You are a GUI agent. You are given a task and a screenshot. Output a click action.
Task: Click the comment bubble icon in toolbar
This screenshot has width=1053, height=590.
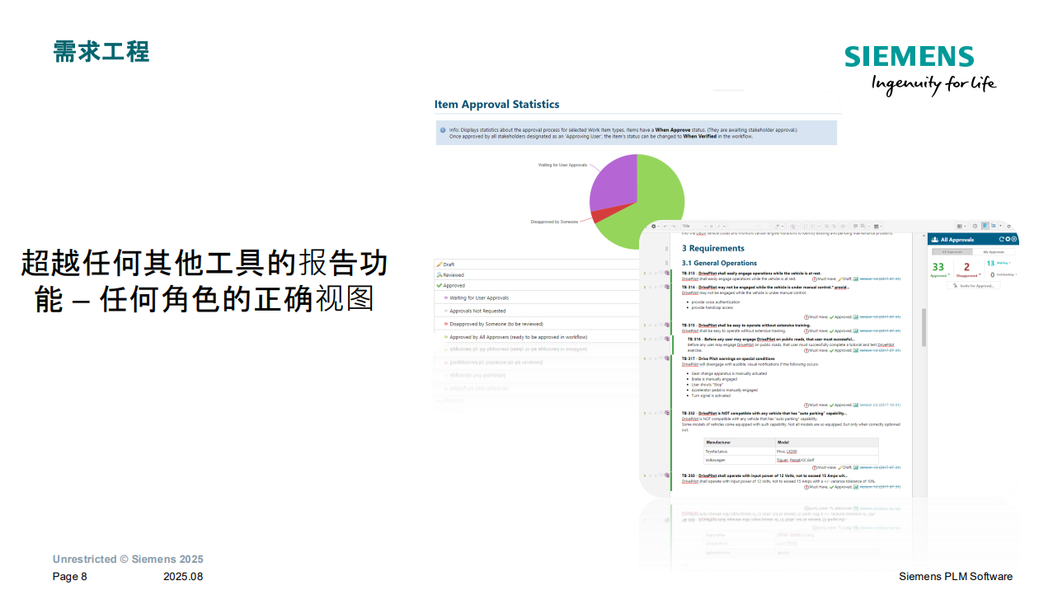tap(855, 226)
